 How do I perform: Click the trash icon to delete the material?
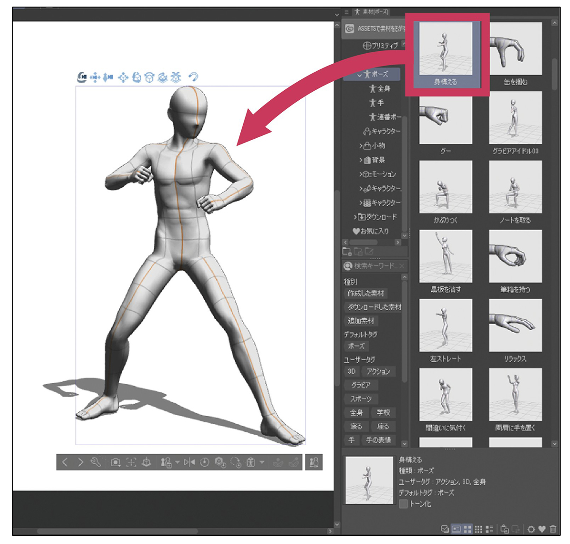[553, 529]
